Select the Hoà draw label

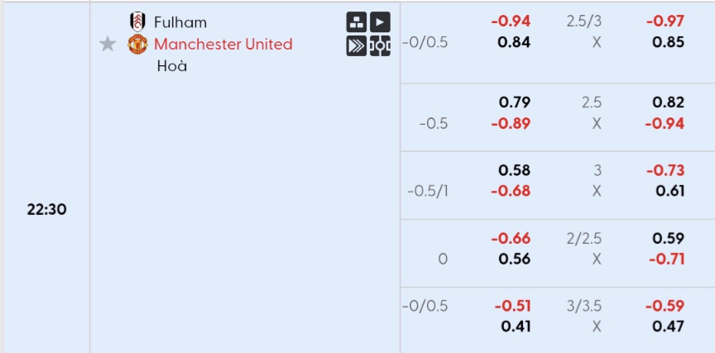tap(172, 66)
